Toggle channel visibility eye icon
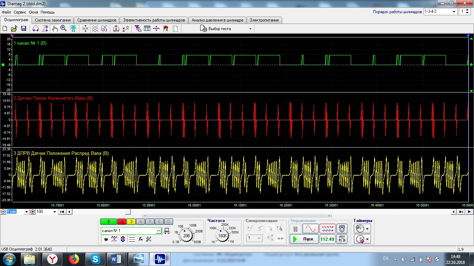Image resolution: width=474 pixels, height=266 pixels. tap(106, 239)
